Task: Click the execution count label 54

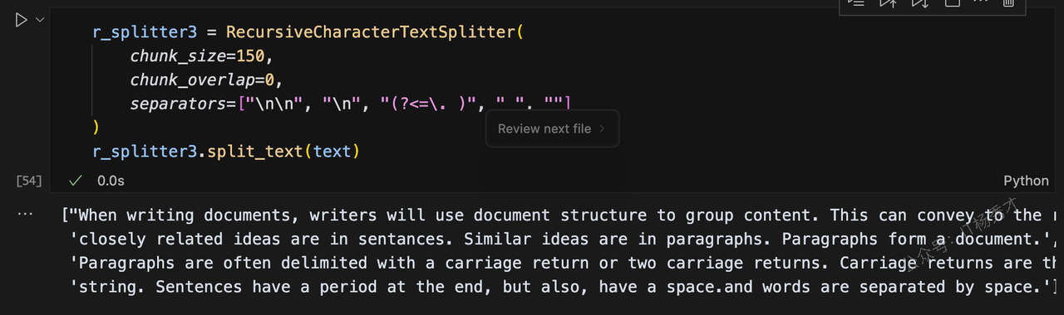Action: pos(29,180)
